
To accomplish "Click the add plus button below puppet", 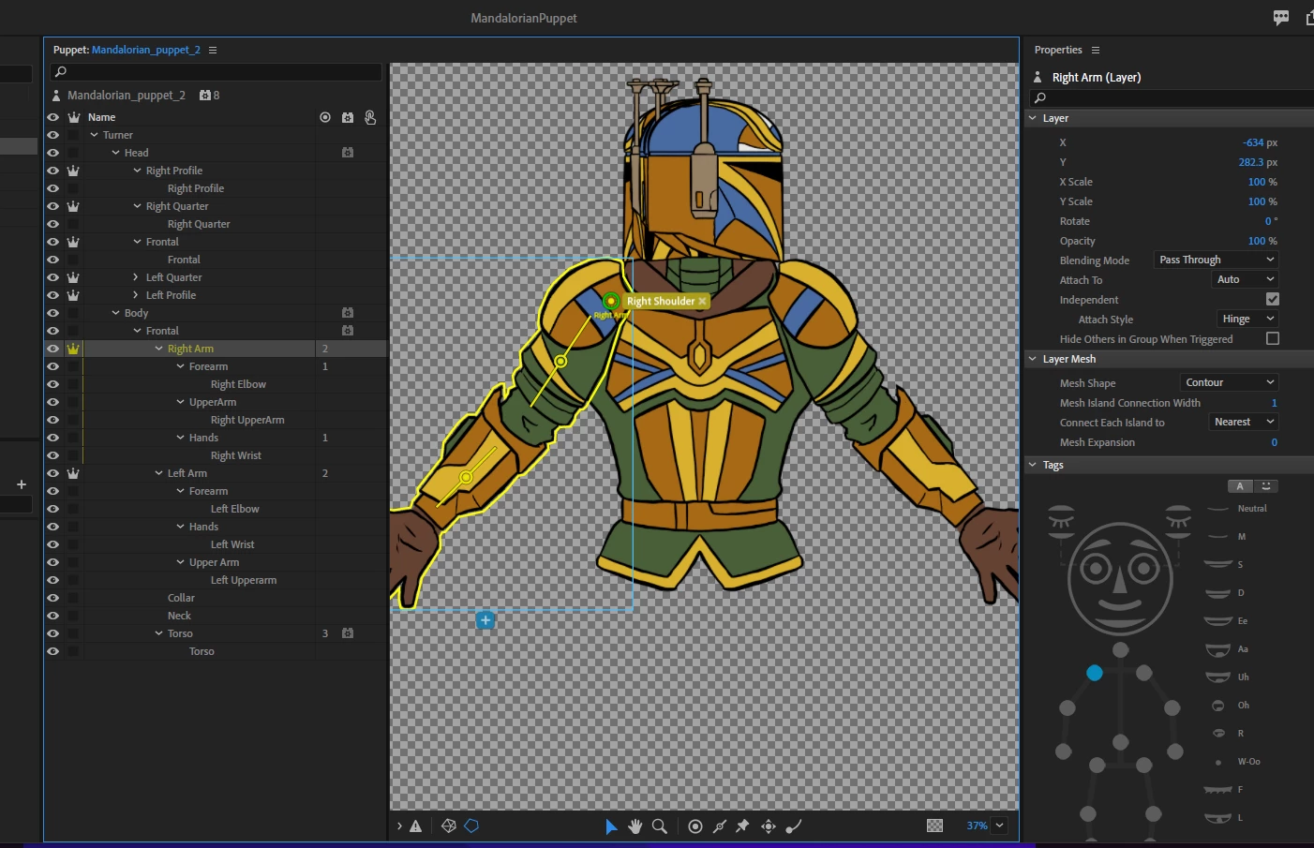I will [x=485, y=620].
